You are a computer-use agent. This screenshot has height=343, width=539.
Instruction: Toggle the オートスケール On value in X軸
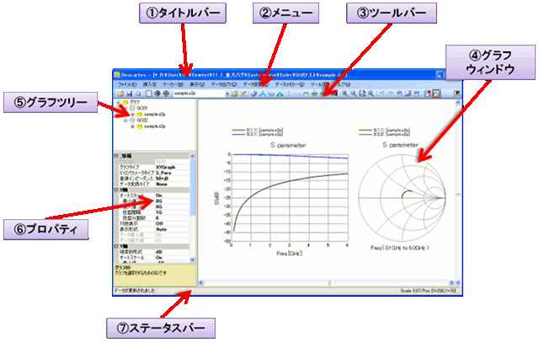(x=160, y=195)
